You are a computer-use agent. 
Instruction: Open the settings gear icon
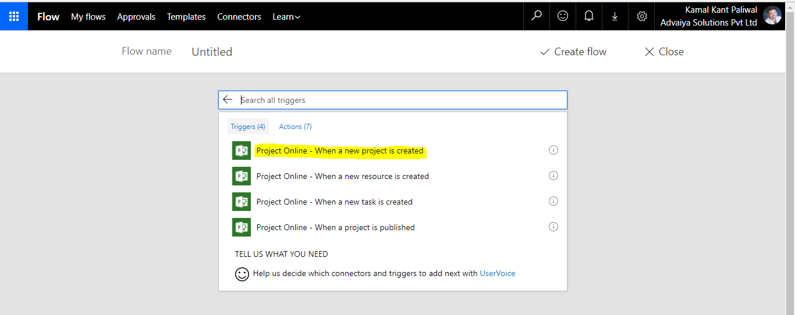click(x=642, y=16)
